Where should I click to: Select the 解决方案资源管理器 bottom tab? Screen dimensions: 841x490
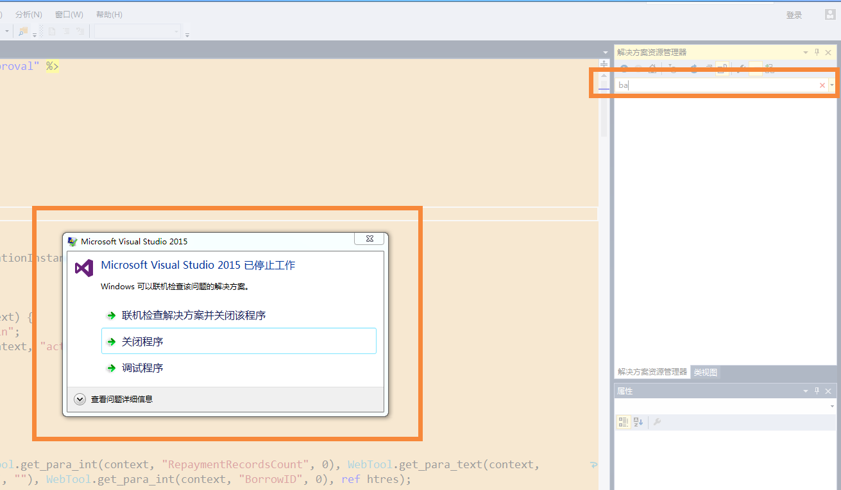pyautogui.click(x=652, y=372)
